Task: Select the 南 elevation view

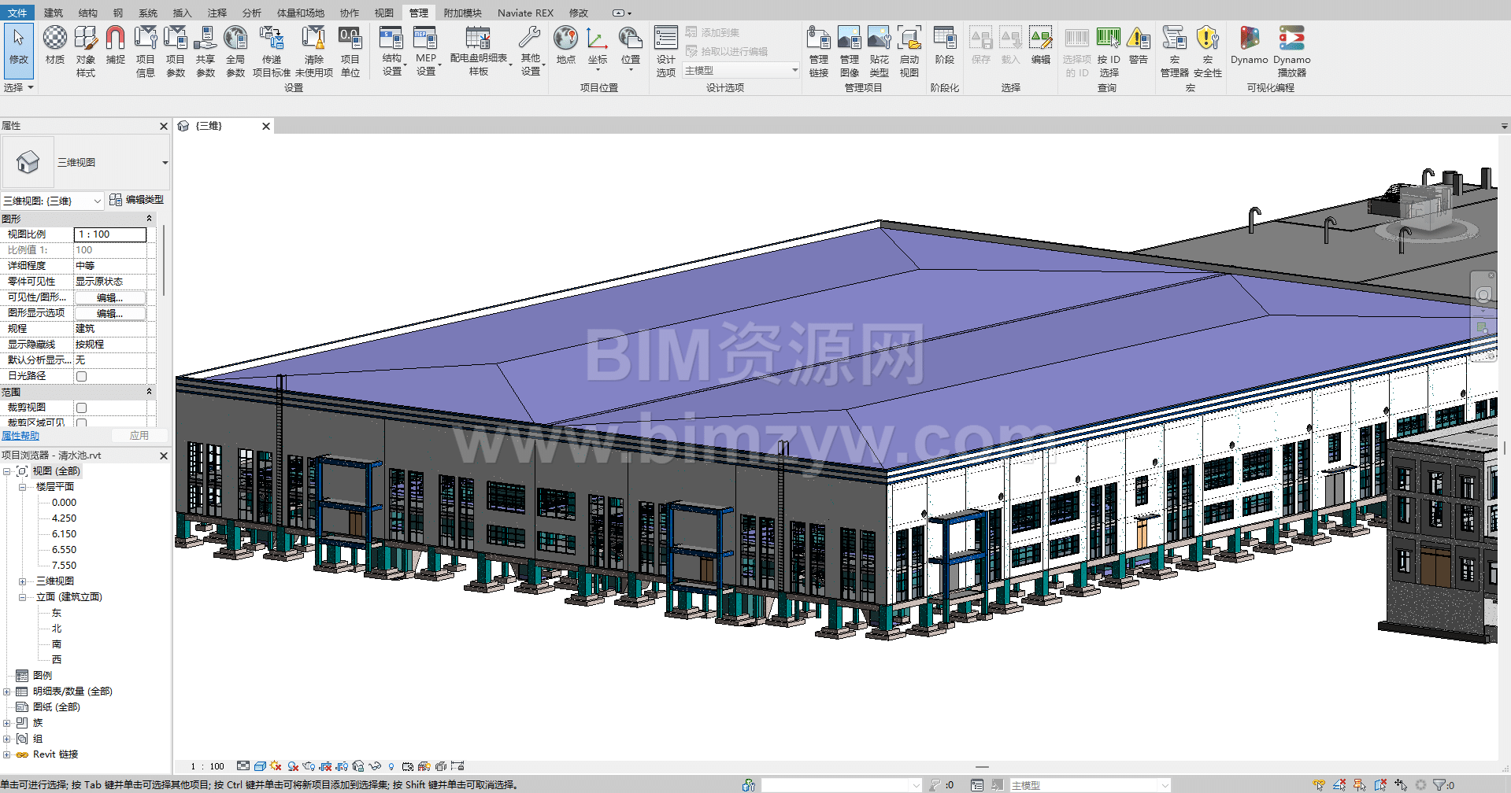Action: (57, 644)
